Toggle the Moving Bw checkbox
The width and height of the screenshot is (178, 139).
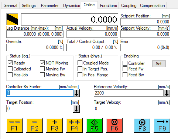pos(42,75)
